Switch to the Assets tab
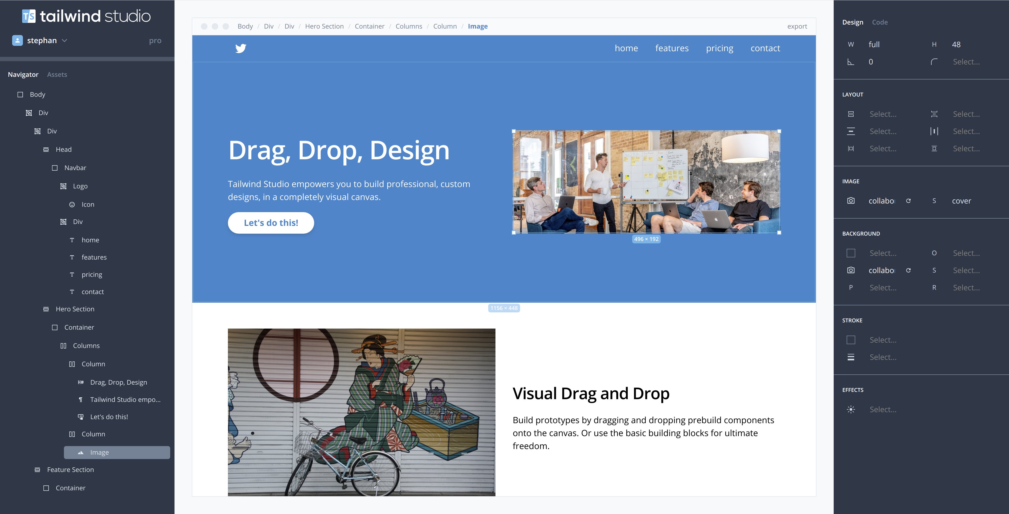Viewport: 1009px width, 514px height. pyautogui.click(x=57, y=74)
